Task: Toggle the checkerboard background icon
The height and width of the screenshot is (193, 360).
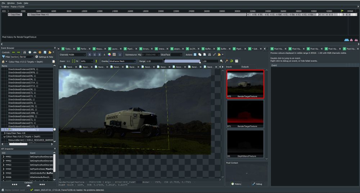Action: pos(114,55)
